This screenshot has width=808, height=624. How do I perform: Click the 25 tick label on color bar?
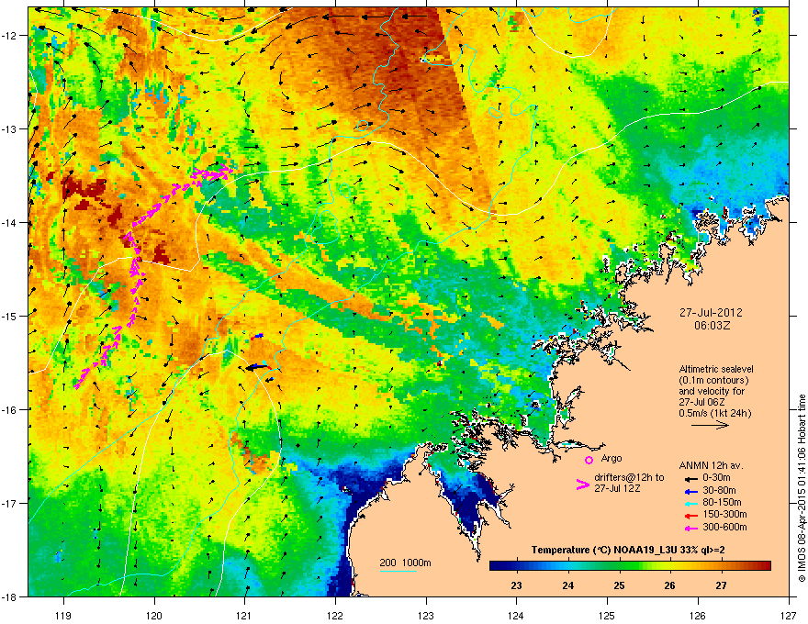(619, 585)
